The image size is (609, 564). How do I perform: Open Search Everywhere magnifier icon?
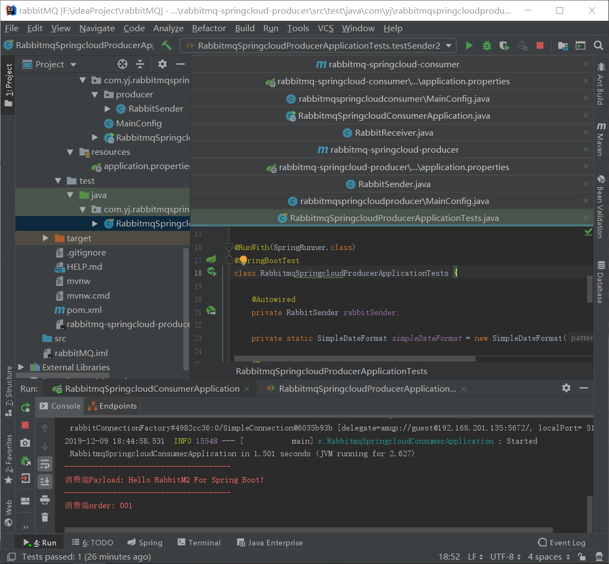(599, 45)
